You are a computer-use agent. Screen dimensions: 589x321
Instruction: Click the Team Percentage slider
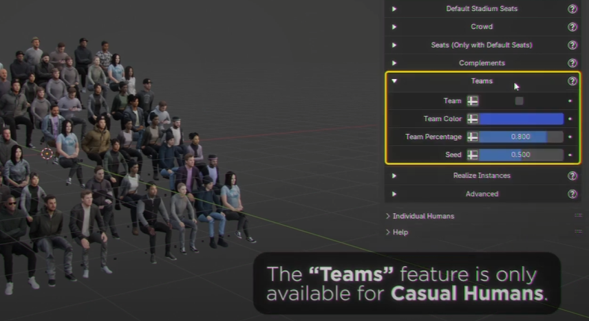point(521,137)
